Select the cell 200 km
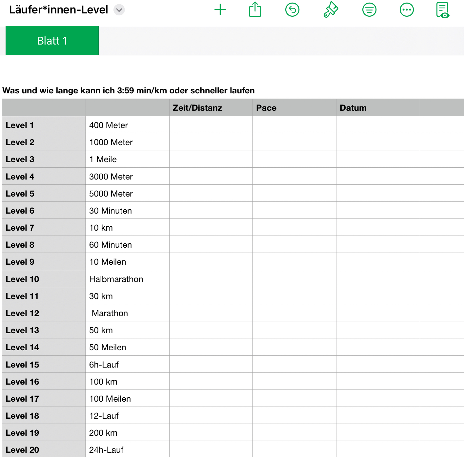Screen dimensions: 464x457 (128, 432)
